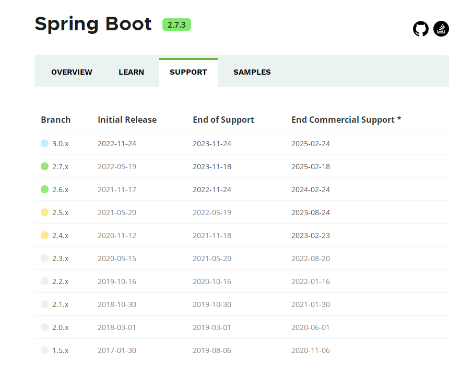
Task: Select the Support tab
Action: tap(188, 72)
